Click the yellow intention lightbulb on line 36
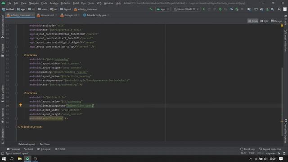Image resolution: width=288 pixels, height=162 pixels. 21,105
